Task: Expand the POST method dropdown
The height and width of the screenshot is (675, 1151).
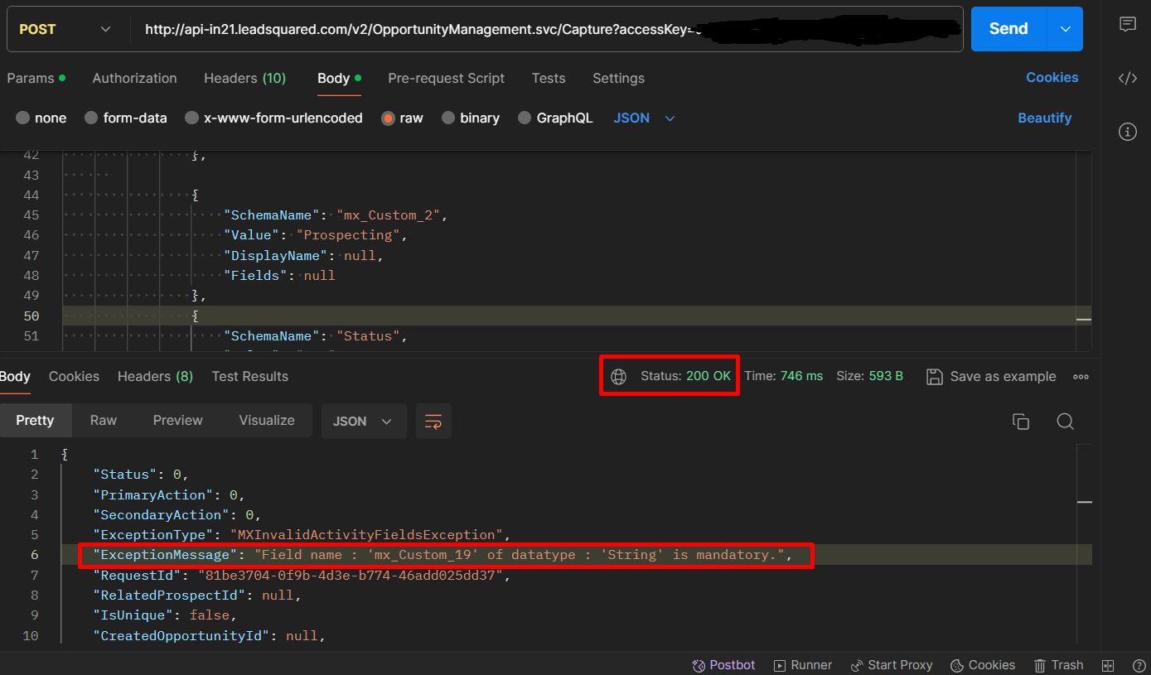Action: pos(66,29)
